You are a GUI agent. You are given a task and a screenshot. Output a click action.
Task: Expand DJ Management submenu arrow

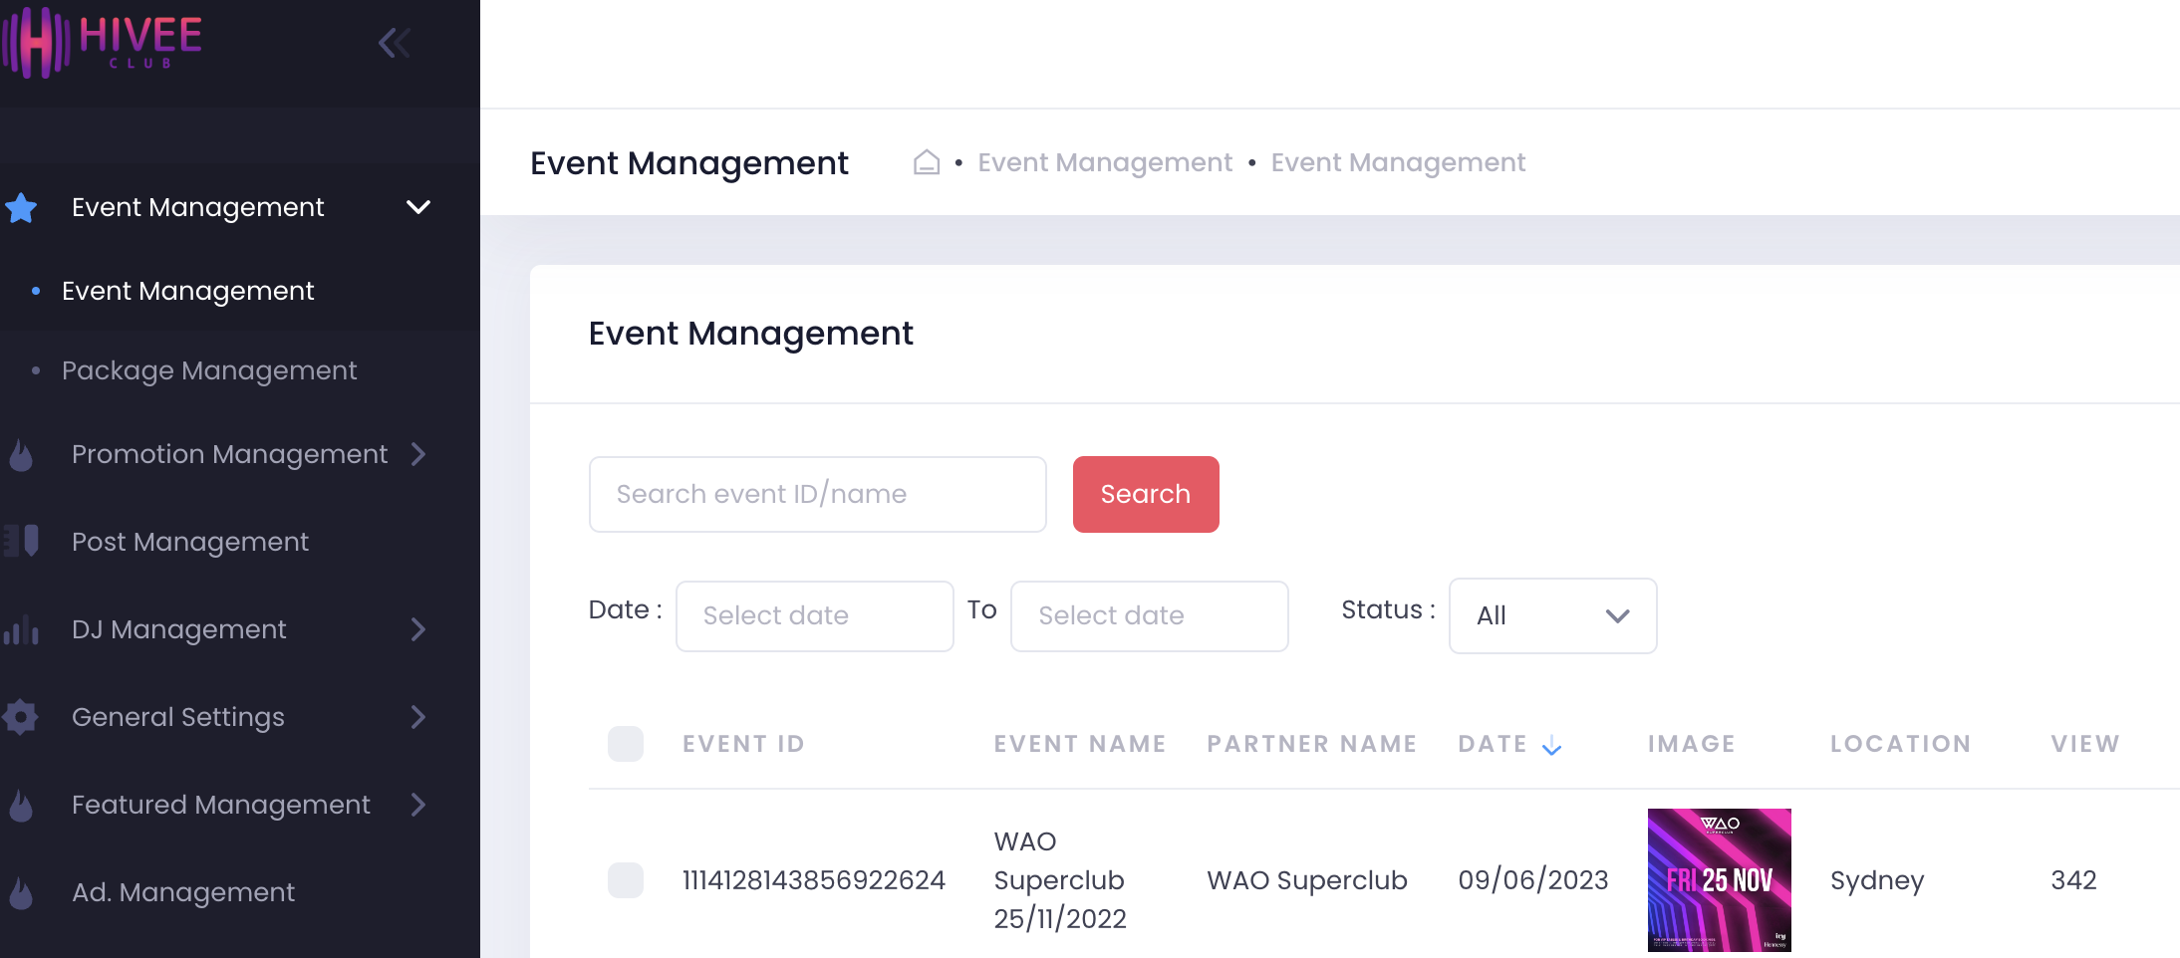point(418,629)
